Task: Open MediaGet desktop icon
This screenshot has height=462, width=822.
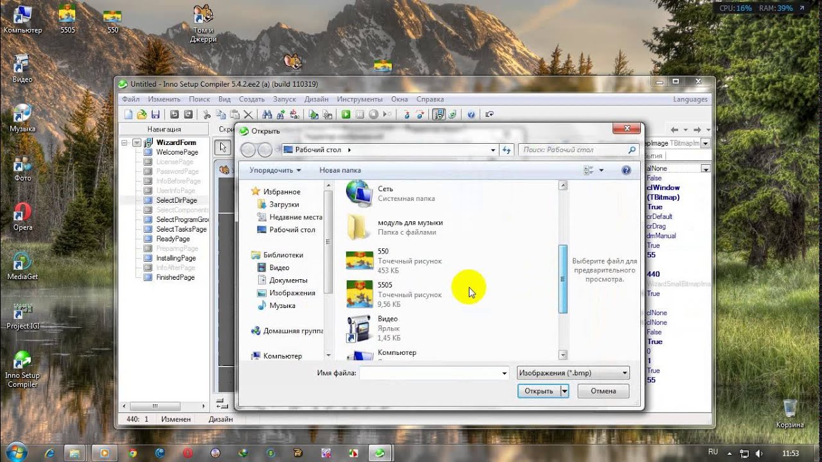Action: pyautogui.click(x=22, y=266)
